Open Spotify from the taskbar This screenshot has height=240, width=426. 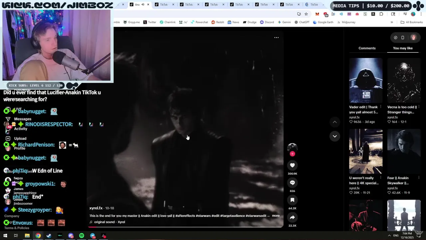pyautogui.click(x=82, y=236)
